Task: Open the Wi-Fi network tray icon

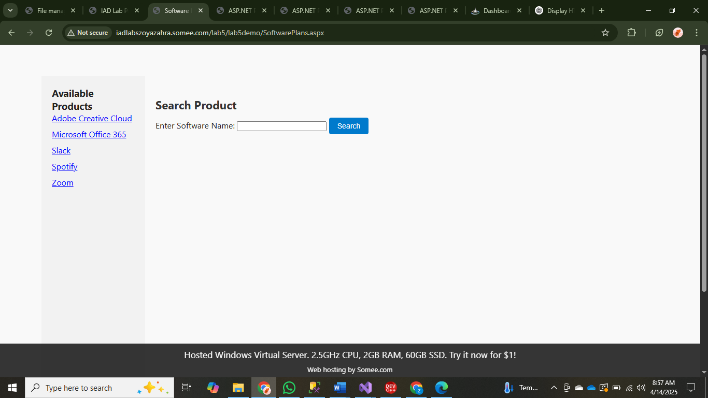Action: pos(629,388)
